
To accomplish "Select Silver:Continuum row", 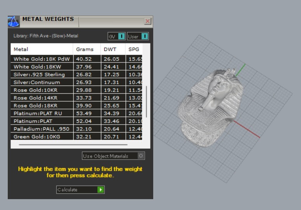I will tap(76, 82).
